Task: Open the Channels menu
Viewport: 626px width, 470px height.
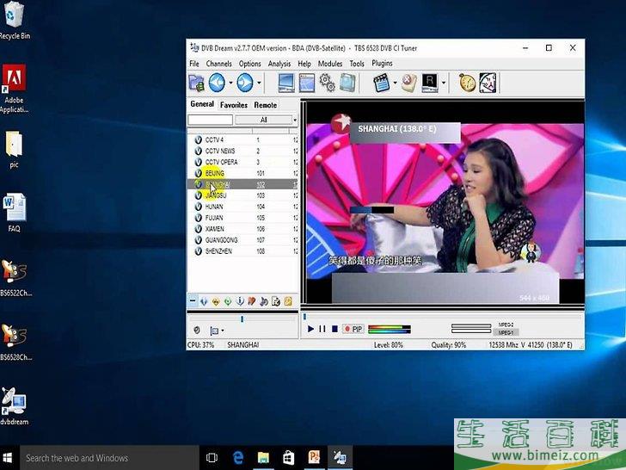Action: (218, 64)
